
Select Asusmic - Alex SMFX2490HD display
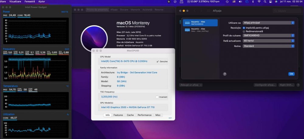point(200,23)
